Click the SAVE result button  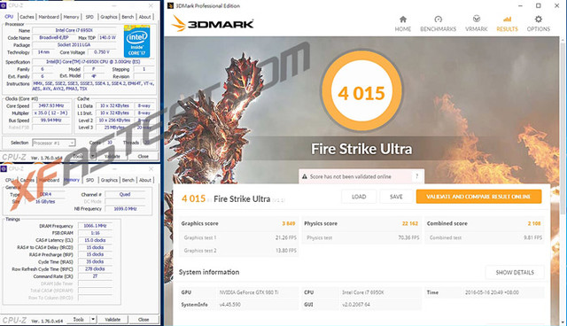(x=396, y=197)
